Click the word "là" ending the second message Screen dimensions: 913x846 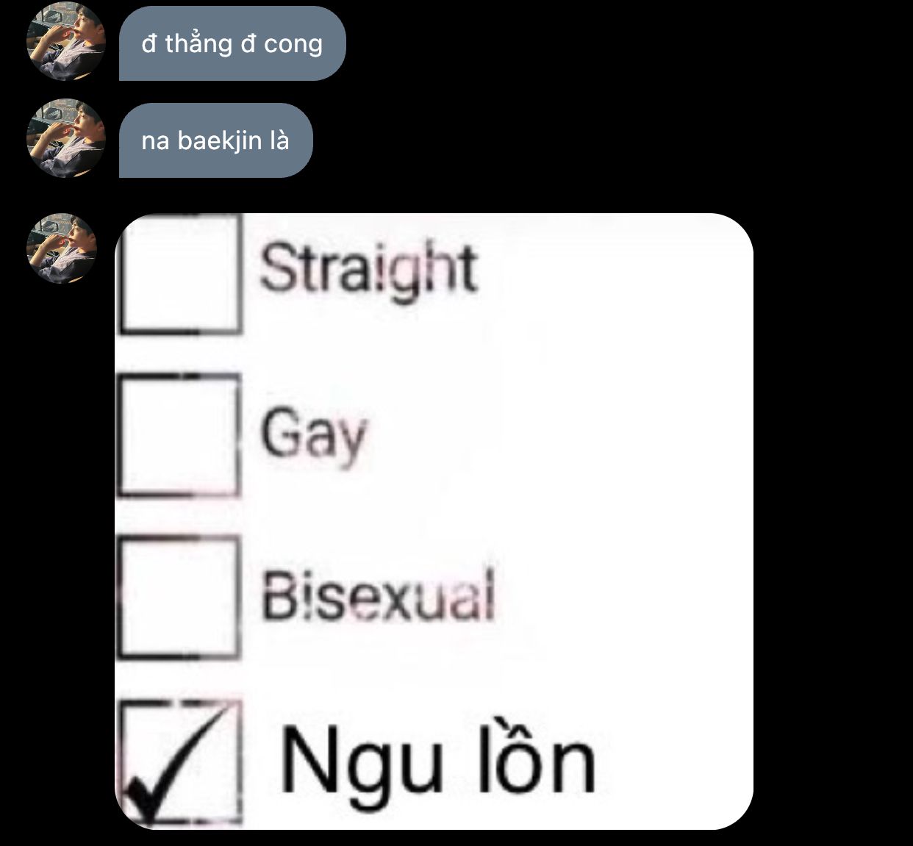pos(279,138)
